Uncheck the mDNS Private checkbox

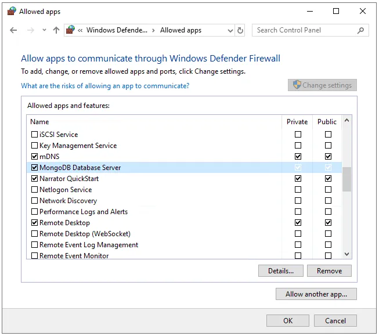tap(298, 157)
